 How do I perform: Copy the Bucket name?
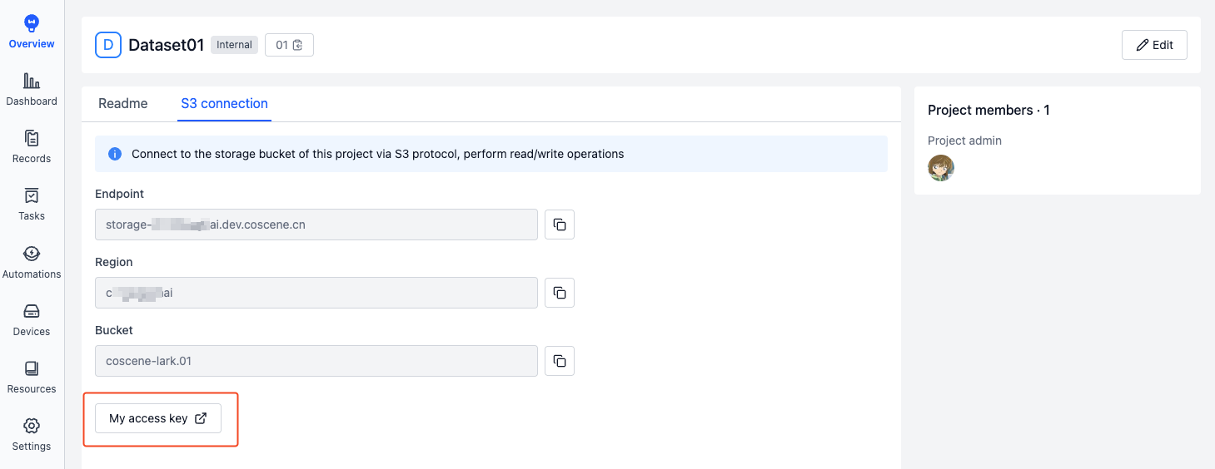560,361
